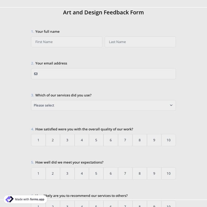
Task: Open the 'Made with forms.app' link
Action: pyautogui.click(x=29, y=199)
